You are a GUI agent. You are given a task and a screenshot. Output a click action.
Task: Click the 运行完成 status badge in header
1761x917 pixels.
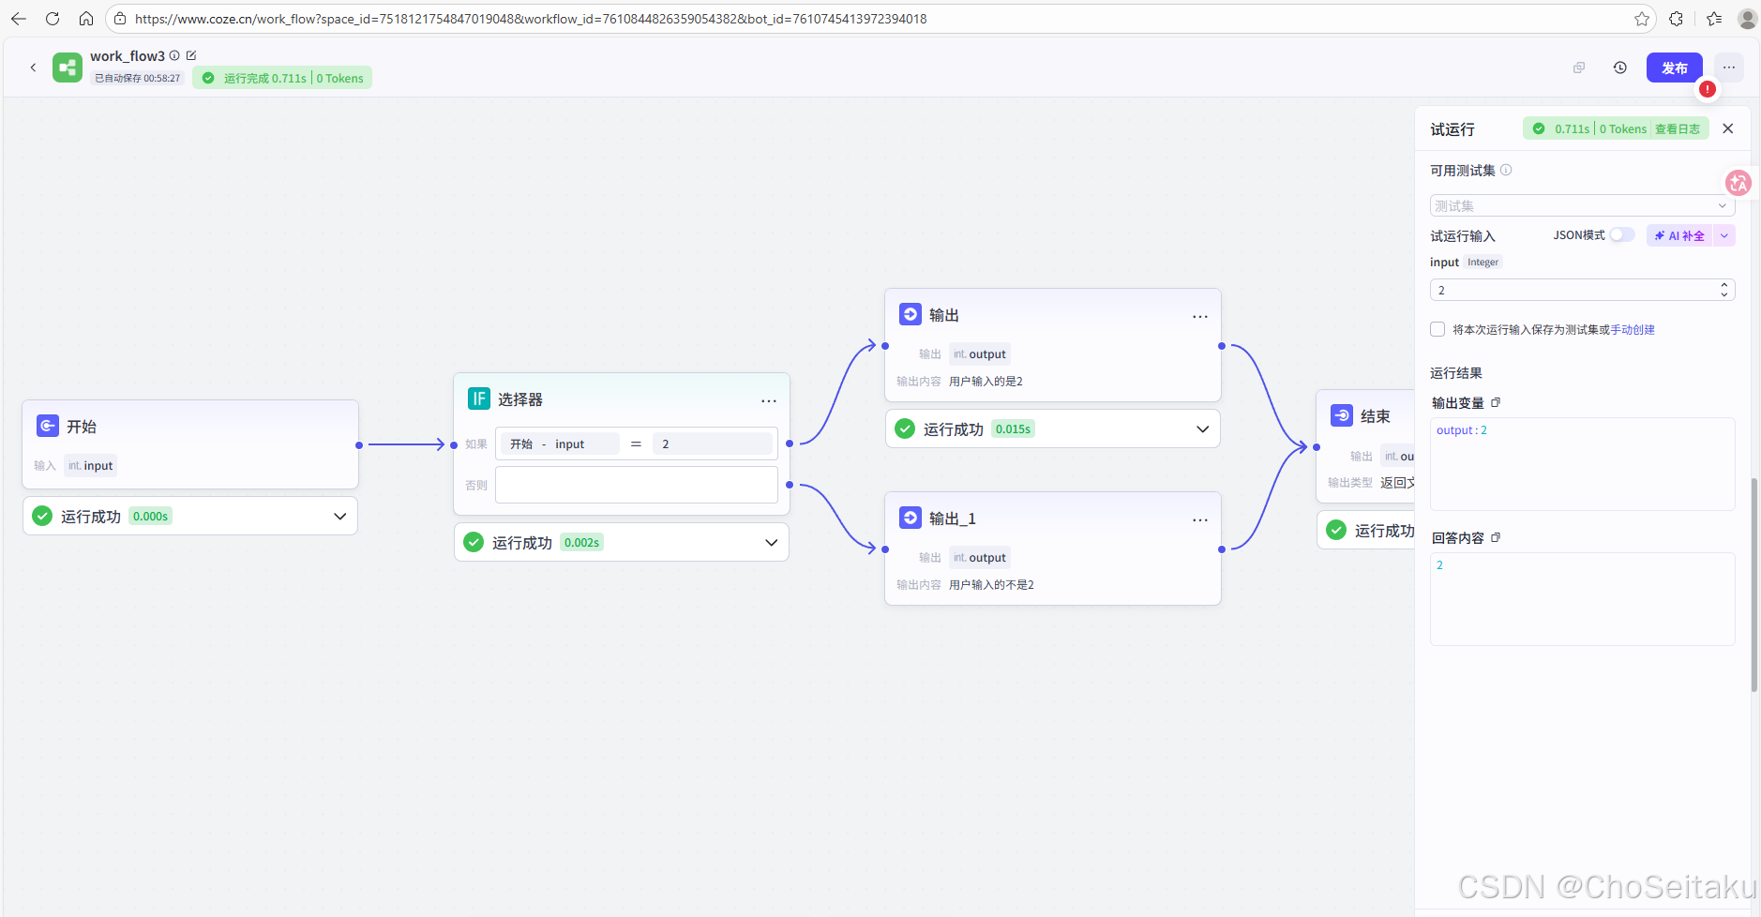point(282,78)
